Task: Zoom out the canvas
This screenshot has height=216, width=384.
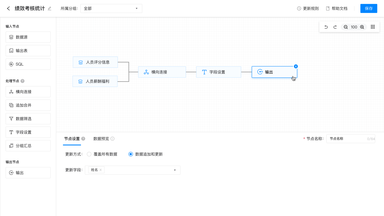Action: click(346, 27)
